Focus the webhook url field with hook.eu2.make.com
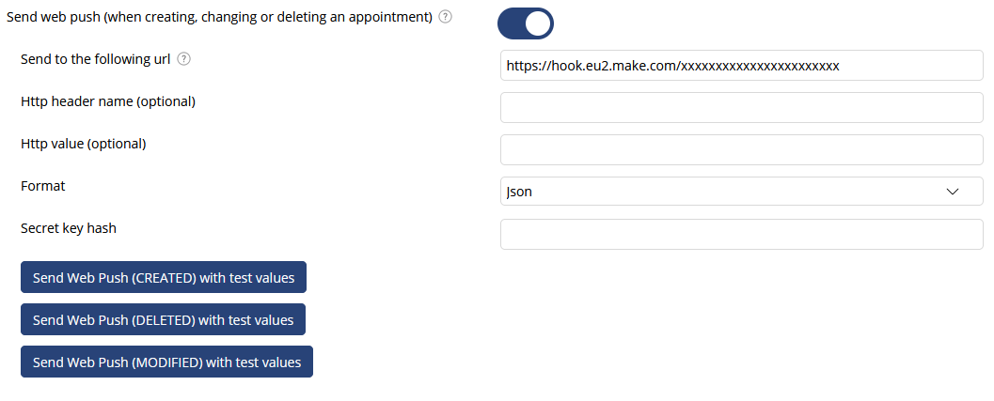This screenshot has height=401, width=994. point(742,65)
